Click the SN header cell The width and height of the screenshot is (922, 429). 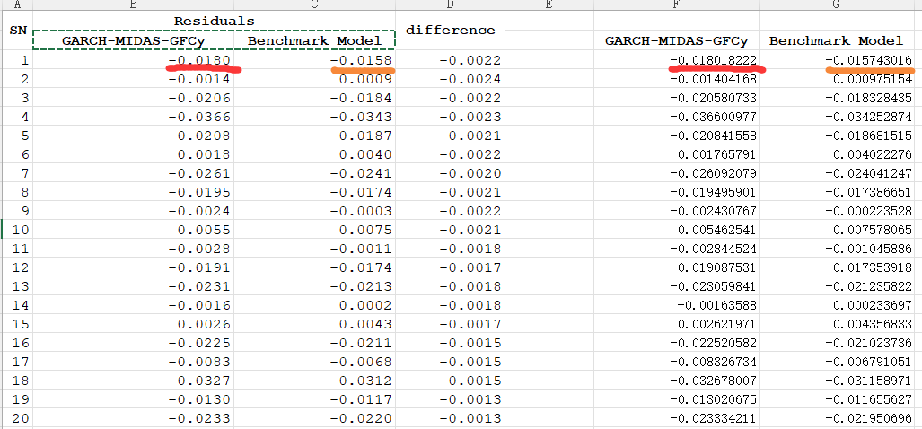(17, 30)
